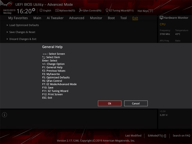
Task: Click 'F10: Save' line
Action: tap(48, 88)
